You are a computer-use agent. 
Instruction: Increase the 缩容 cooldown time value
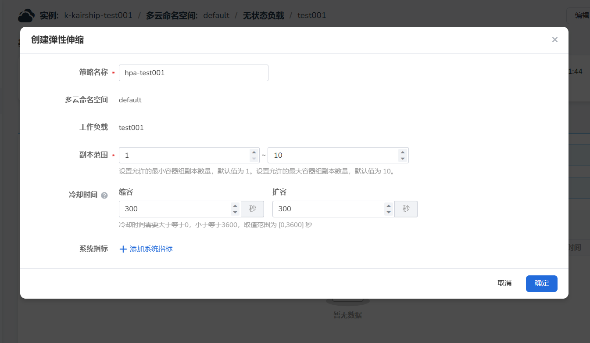(x=235, y=206)
